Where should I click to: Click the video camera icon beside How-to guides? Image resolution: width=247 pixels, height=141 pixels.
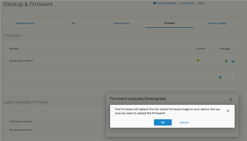pyautogui.click(x=155, y=3)
